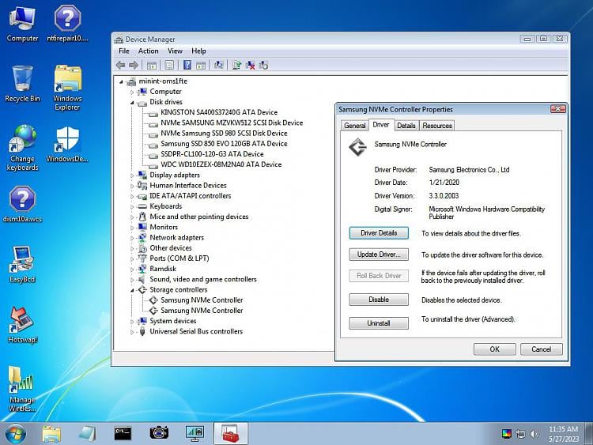The height and width of the screenshot is (445, 593).
Task: Select the Monitors tree item
Action: point(164,227)
